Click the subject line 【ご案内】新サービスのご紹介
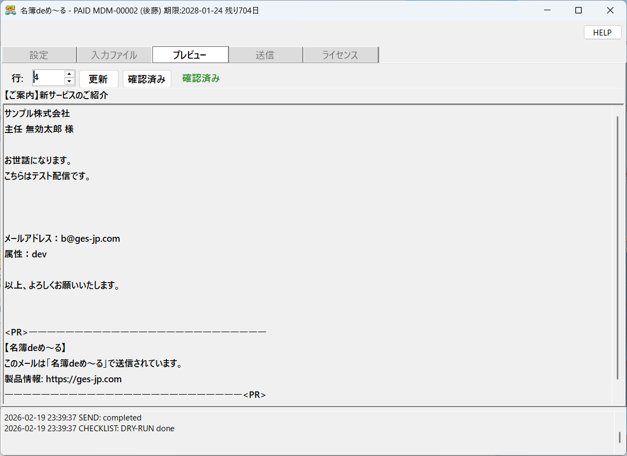Viewport: 627px width, 456px height. coord(57,95)
